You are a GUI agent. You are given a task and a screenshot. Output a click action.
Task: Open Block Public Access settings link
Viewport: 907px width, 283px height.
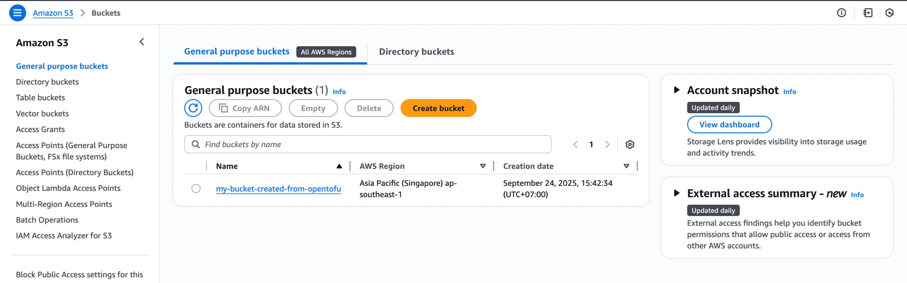pyautogui.click(x=79, y=275)
